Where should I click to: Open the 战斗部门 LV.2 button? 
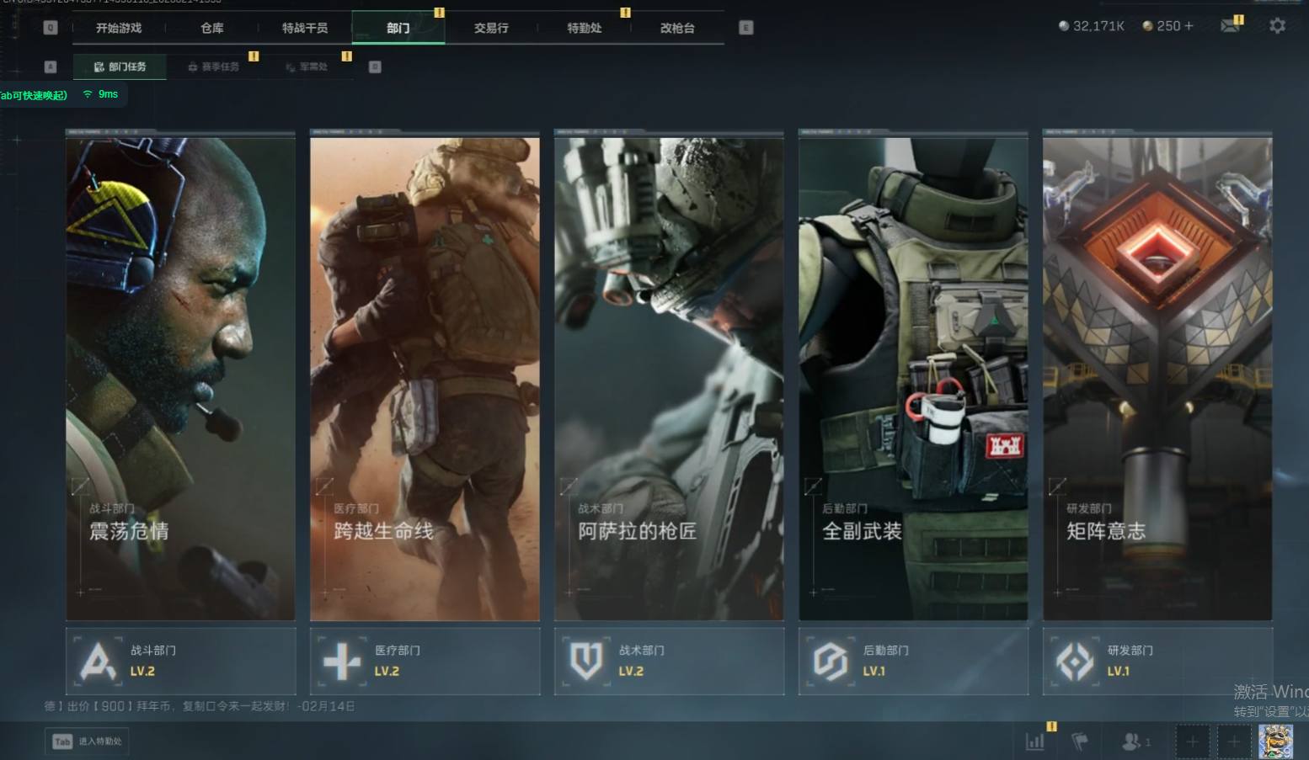click(x=181, y=662)
